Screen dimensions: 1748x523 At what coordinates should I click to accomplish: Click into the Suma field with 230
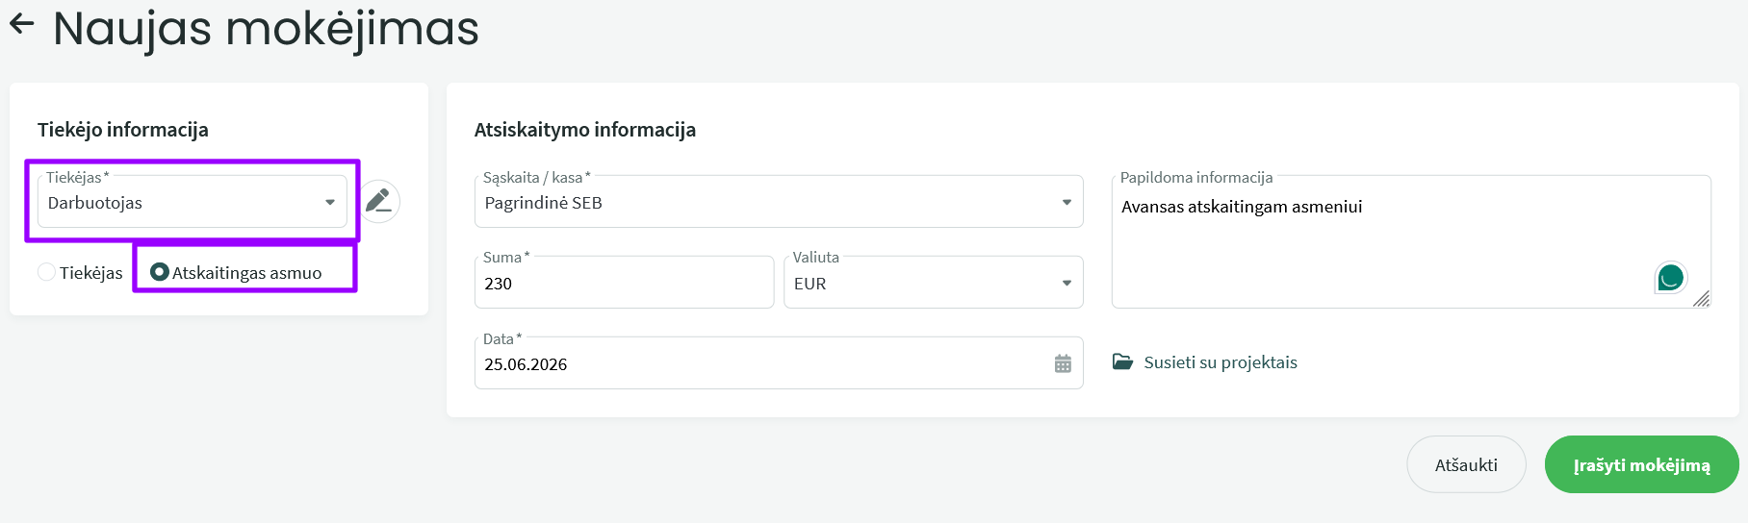624,283
